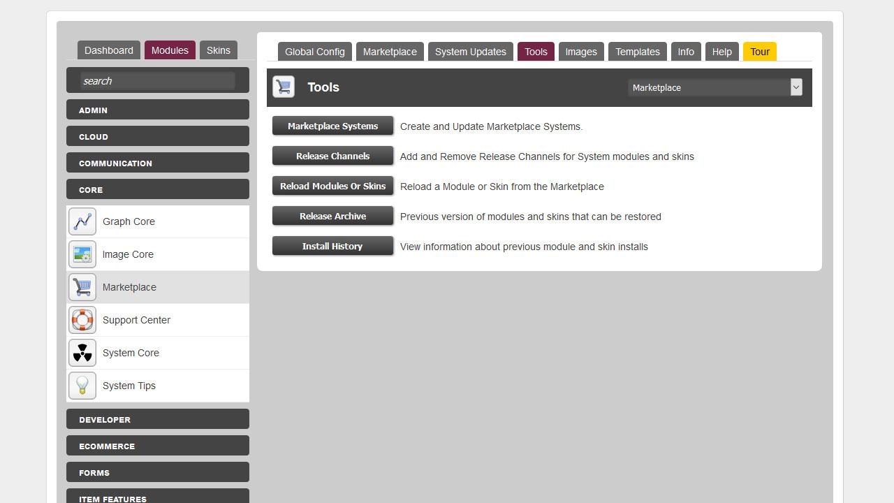Expand the Developer module category
Image resolution: width=894 pixels, height=503 pixels.
pyautogui.click(x=158, y=419)
